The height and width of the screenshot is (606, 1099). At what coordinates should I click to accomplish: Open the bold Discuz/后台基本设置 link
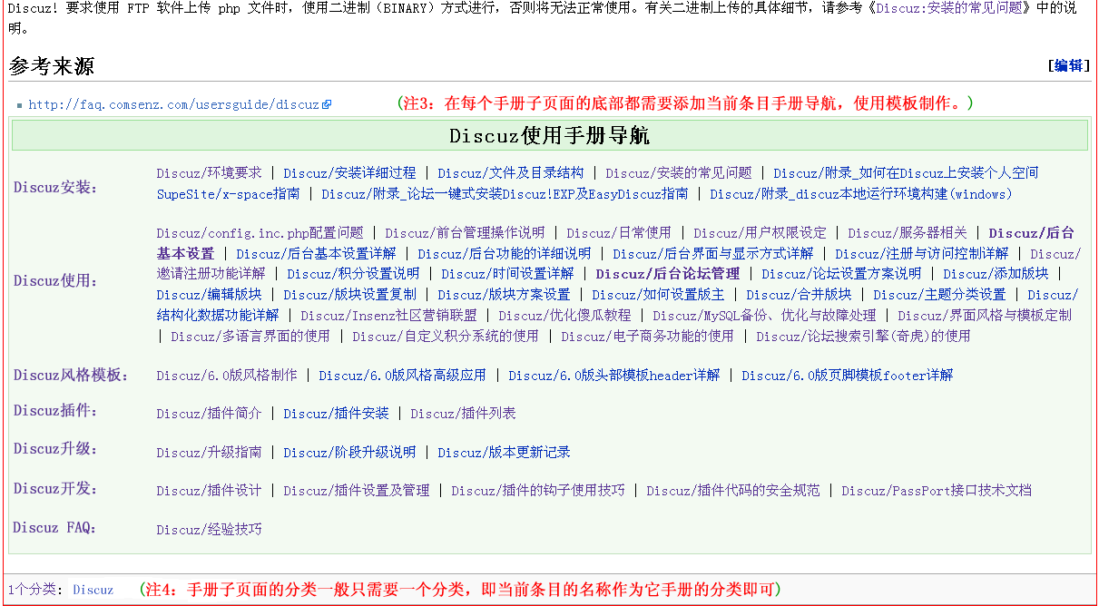click(1032, 232)
